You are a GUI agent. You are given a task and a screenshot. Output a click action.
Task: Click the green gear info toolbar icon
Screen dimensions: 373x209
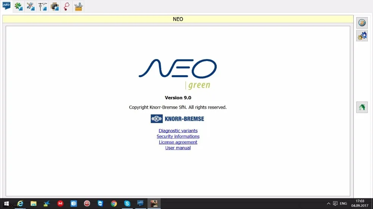click(x=19, y=6)
